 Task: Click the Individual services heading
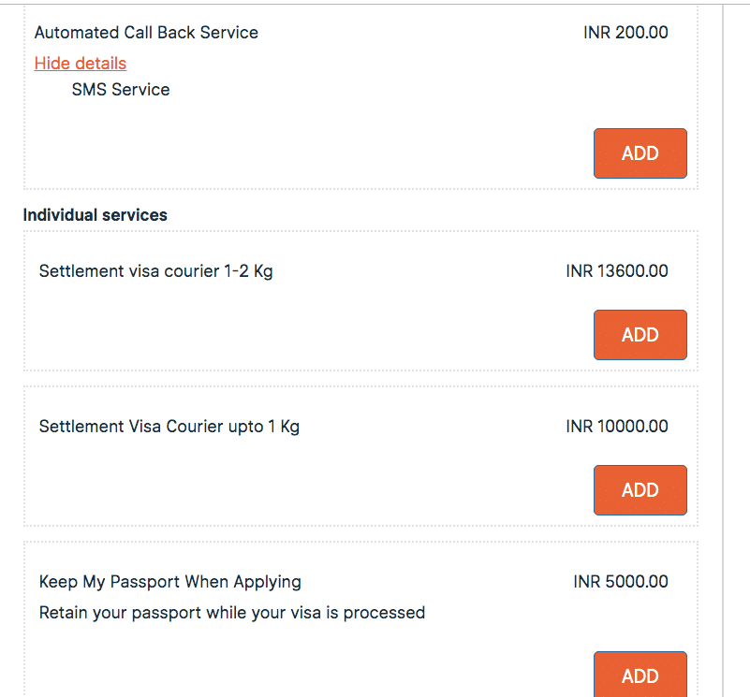click(x=96, y=215)
